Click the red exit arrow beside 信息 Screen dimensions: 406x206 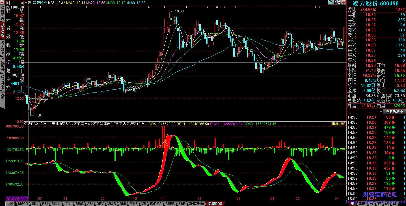pyautogui.click(x=344, y=3)
